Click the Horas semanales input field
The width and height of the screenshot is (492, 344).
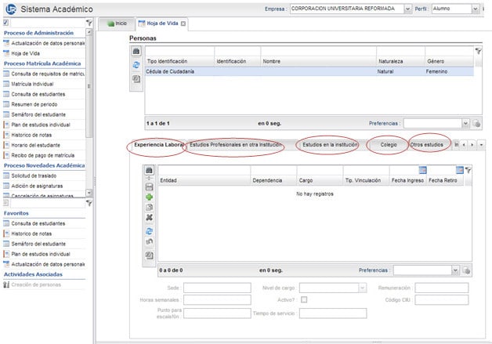click(x=217, y=300)
